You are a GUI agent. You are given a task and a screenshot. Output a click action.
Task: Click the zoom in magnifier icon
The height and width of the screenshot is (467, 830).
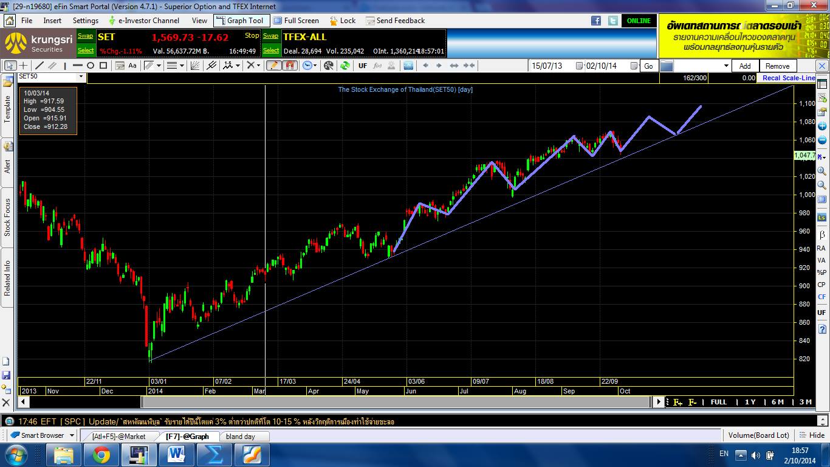(822, 172)
